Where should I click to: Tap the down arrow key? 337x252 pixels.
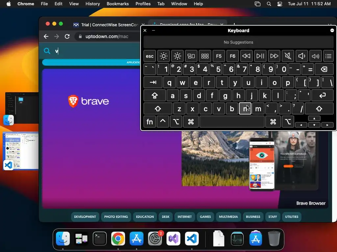click(x=314, y=125)
